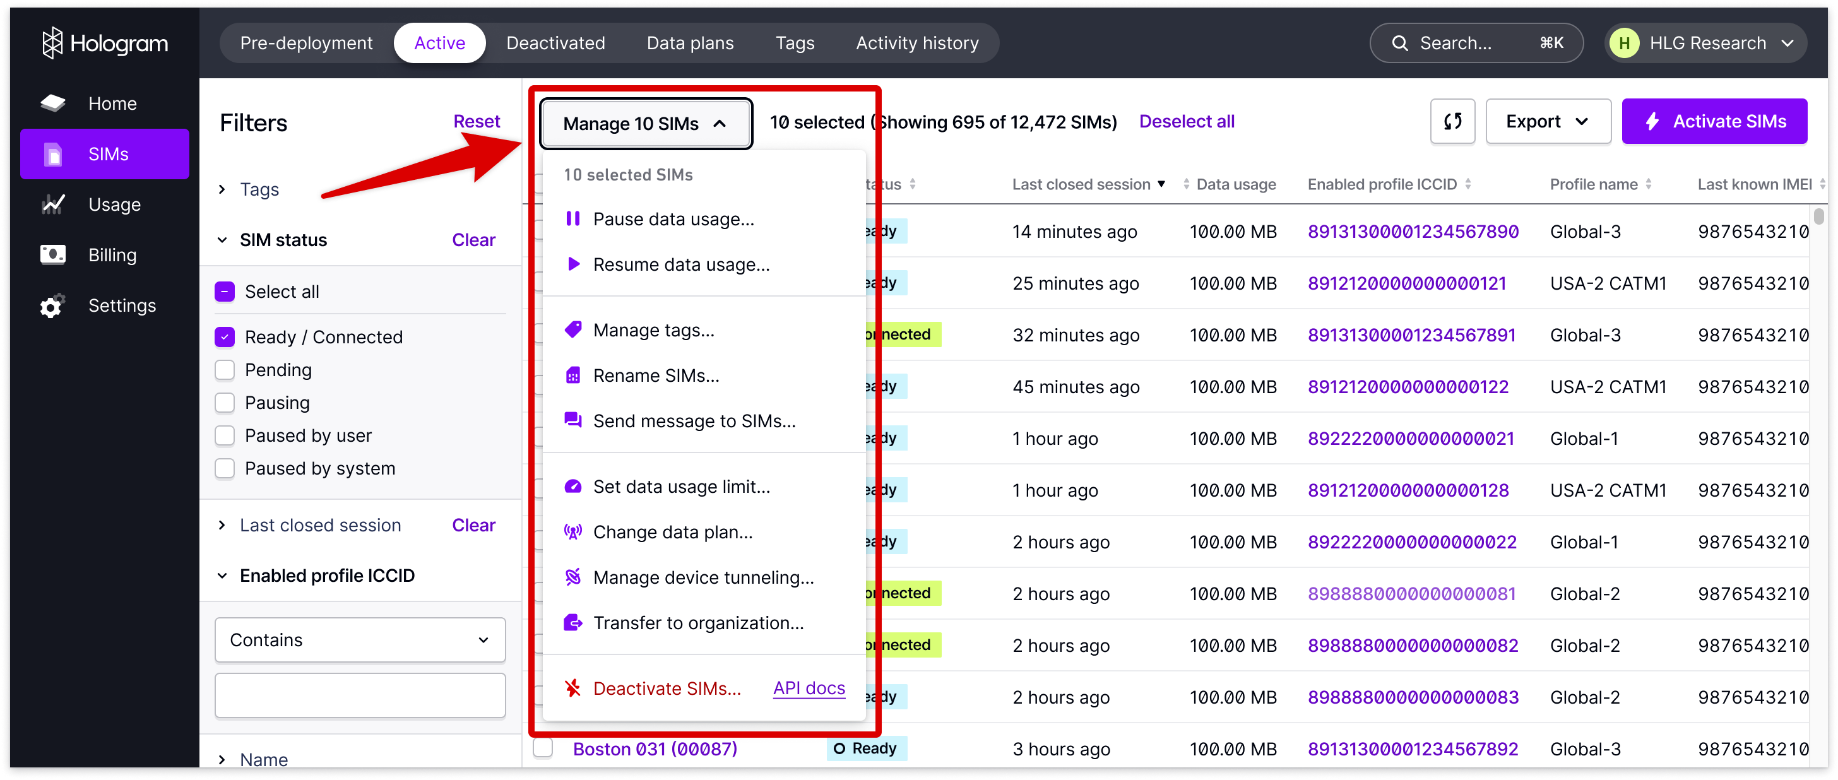Choose Change data plan from menu
This screenshot has width=1838, height=780.
tap(672, 533)
